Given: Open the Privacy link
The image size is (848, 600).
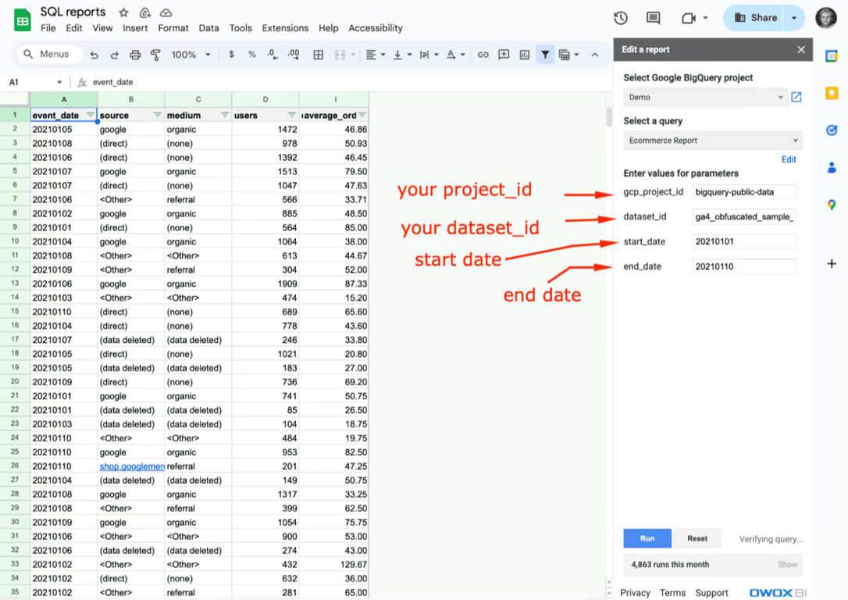Looking at the screenshot, I should [x=635, y=593].
